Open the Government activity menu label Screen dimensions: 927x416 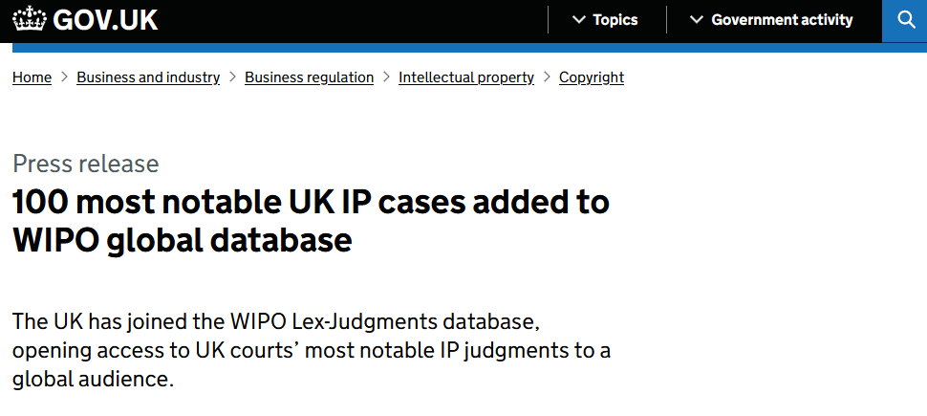pos(782,20)
